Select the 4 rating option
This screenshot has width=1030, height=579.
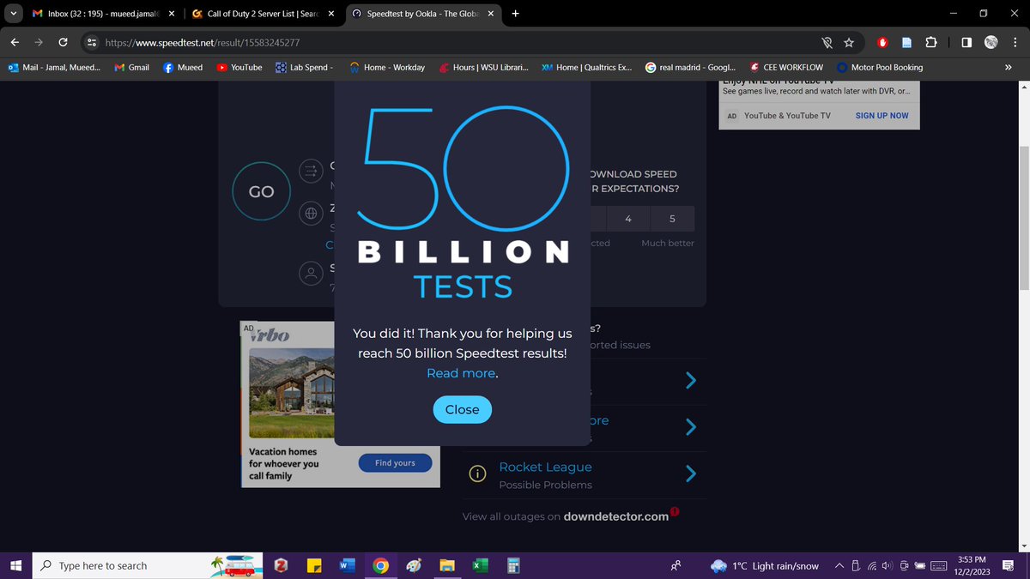pyautogui.click(x=627, y=219)
